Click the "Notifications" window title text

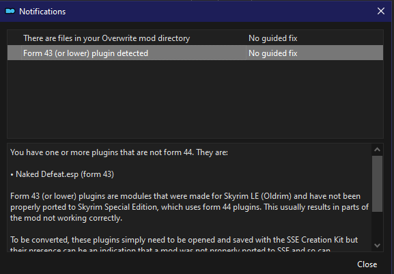pos(42,12)
